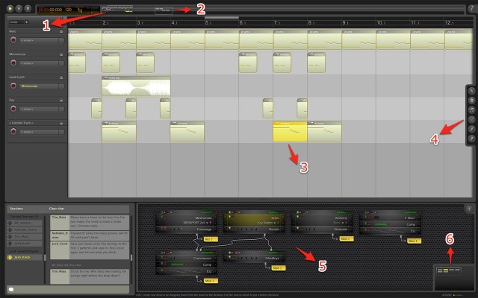
Task: Toggle record arm on the Key track
Action: coord(13,109)
